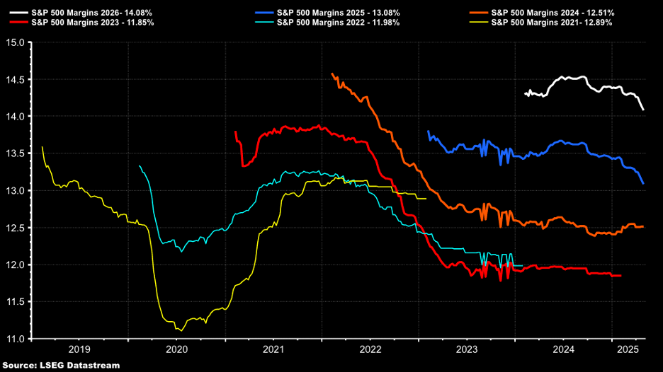Click the 2023 x-axis label

coord(467,349)
